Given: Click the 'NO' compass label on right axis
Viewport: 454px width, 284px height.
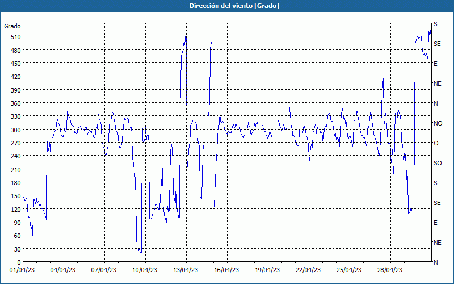Looking at the screenshot, I should tap(438, 123).
